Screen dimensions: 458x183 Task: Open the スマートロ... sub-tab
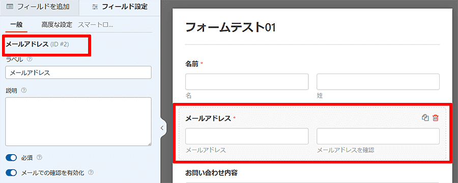(96, 25)
